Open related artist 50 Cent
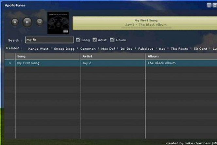217x145 pixels. coord(200,49)
